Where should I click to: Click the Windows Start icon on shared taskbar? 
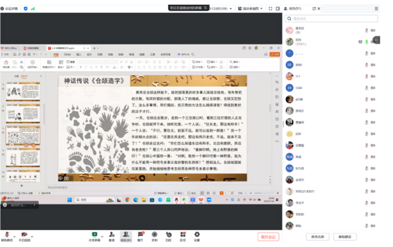tap(70, 200)
